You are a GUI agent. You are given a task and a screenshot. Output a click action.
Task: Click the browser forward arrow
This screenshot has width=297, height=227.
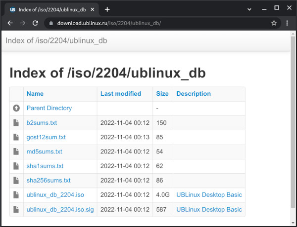coord(23,23)
